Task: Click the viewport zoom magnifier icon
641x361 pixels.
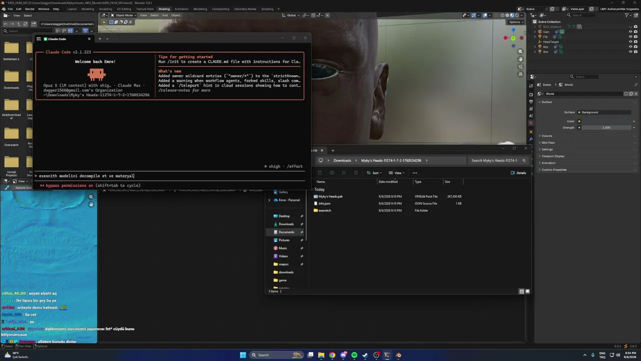Action: coord(521,52)
